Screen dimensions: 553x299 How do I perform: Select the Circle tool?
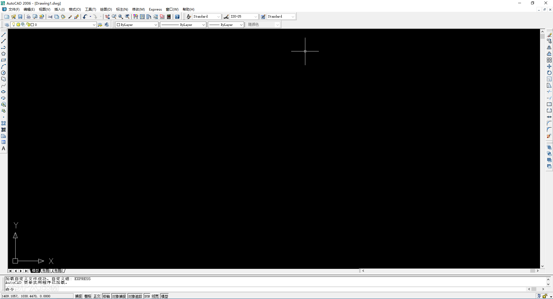3,73
